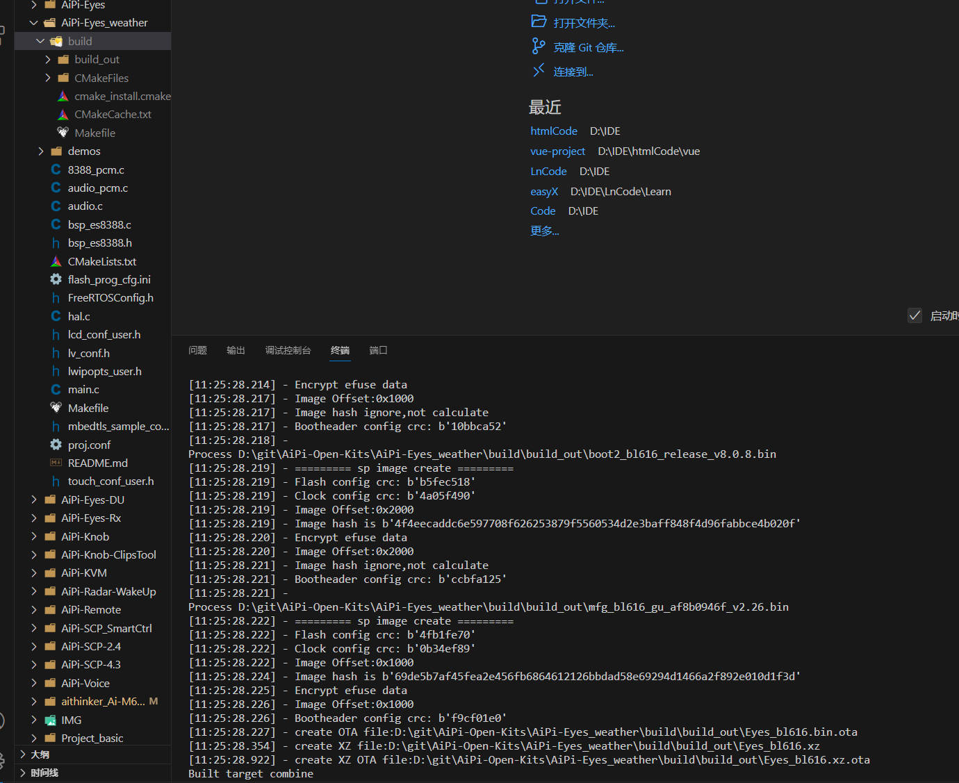
Task: Click header icon of lv_conf.h
Action: (x=56, y=353)
